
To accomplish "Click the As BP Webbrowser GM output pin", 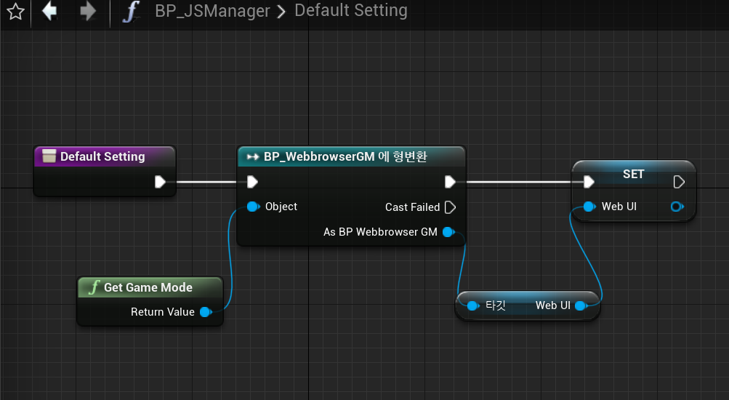I will tap(448, 232).
